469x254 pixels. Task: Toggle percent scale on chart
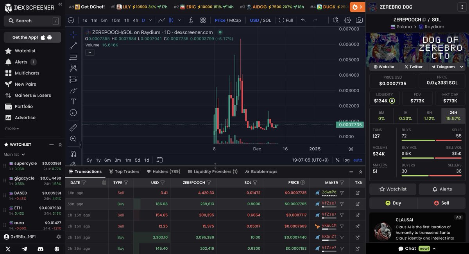pyautogui.click(x=337, y=160)
